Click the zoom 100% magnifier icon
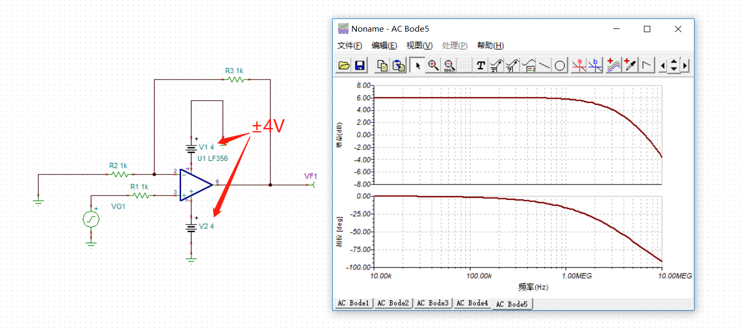Image resolution: width=742 pixels, height=328 pixels. [x=449, y=65]
